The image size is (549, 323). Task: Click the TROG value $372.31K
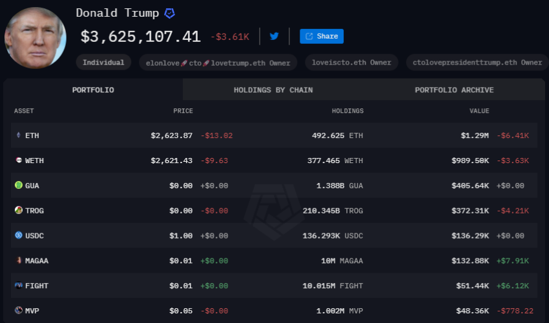(x=470, y=211)
